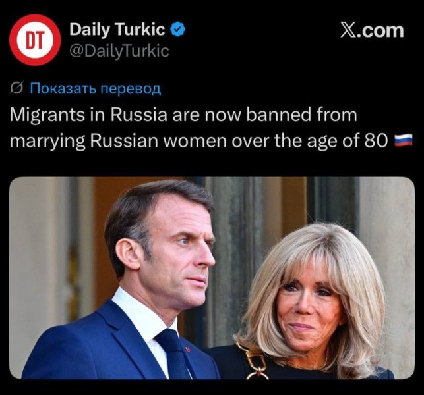
Task: Click the blue verified badge
Action: pyautogui.click(x=177, y=29)
